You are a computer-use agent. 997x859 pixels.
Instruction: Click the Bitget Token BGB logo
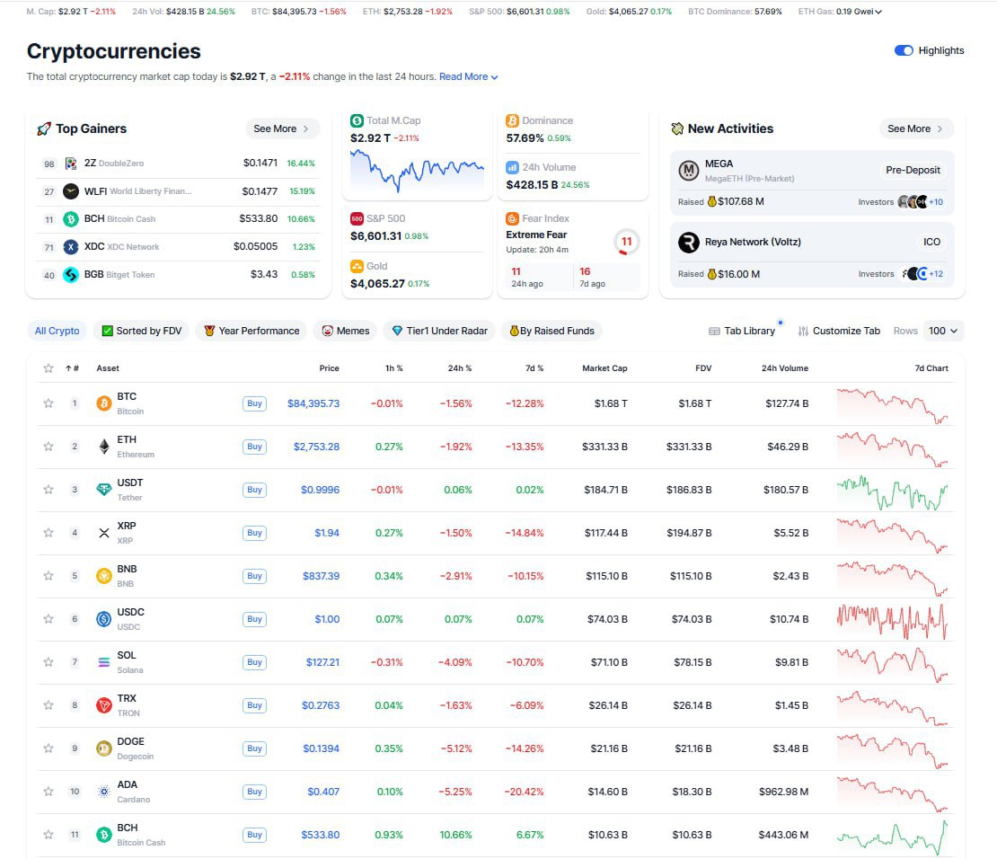point(71,275)
